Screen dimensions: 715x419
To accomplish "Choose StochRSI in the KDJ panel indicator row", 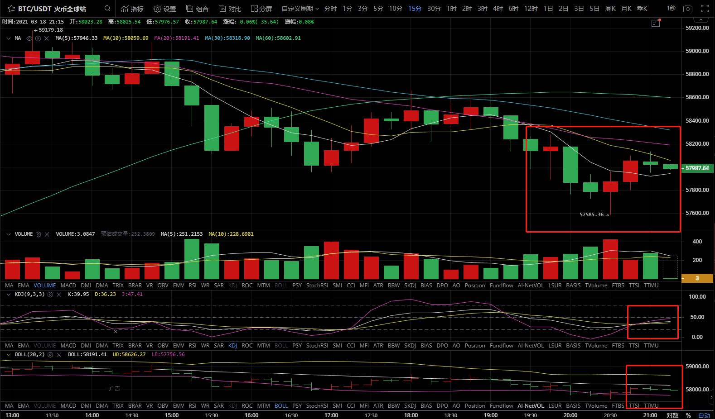I will click(x=317, y=346).
